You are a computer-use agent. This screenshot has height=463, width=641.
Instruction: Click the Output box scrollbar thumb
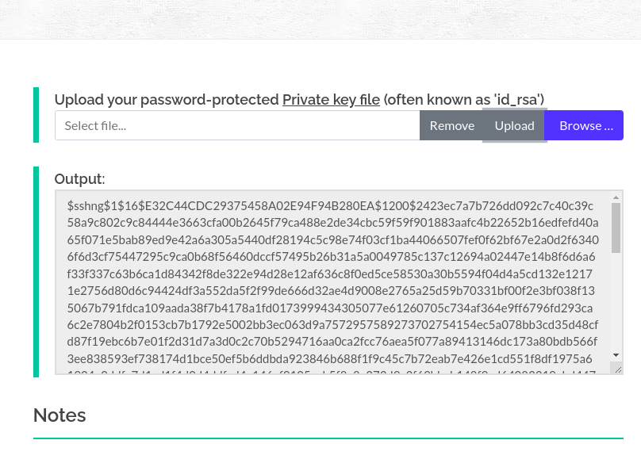616,227
